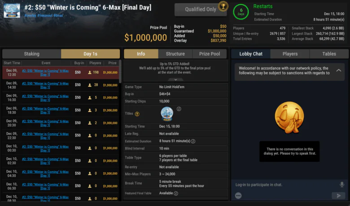Screen dimensions: 350x206
Task: Click the Overlay $837,390 value
Action: (219, 41)
